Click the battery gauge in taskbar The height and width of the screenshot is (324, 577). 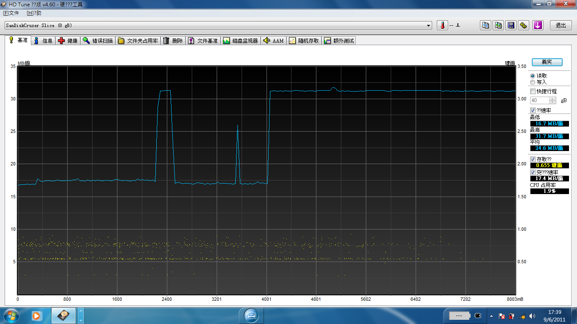460,316
